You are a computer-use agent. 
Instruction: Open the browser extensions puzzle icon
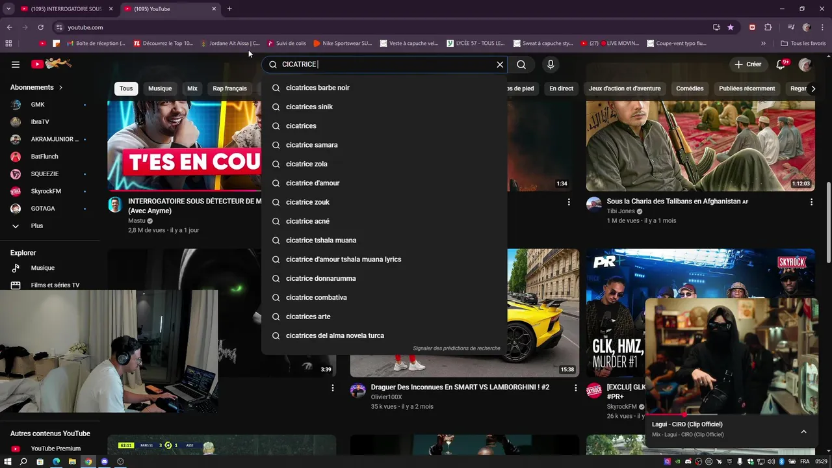pyautogui.click(x=768, y=27)
